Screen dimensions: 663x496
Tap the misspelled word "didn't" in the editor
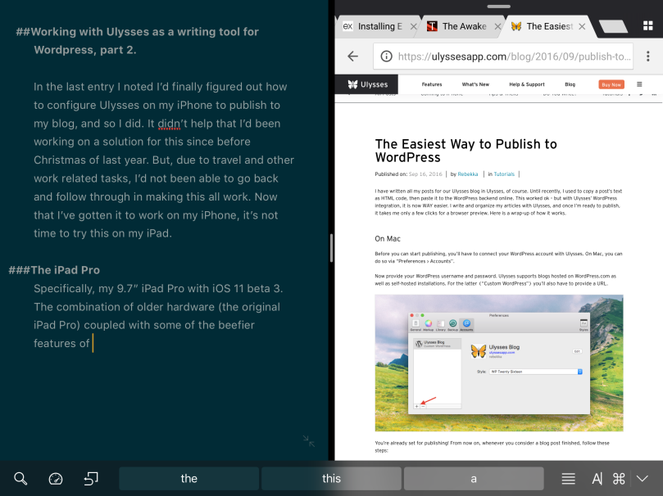click(x=173, y=124)
